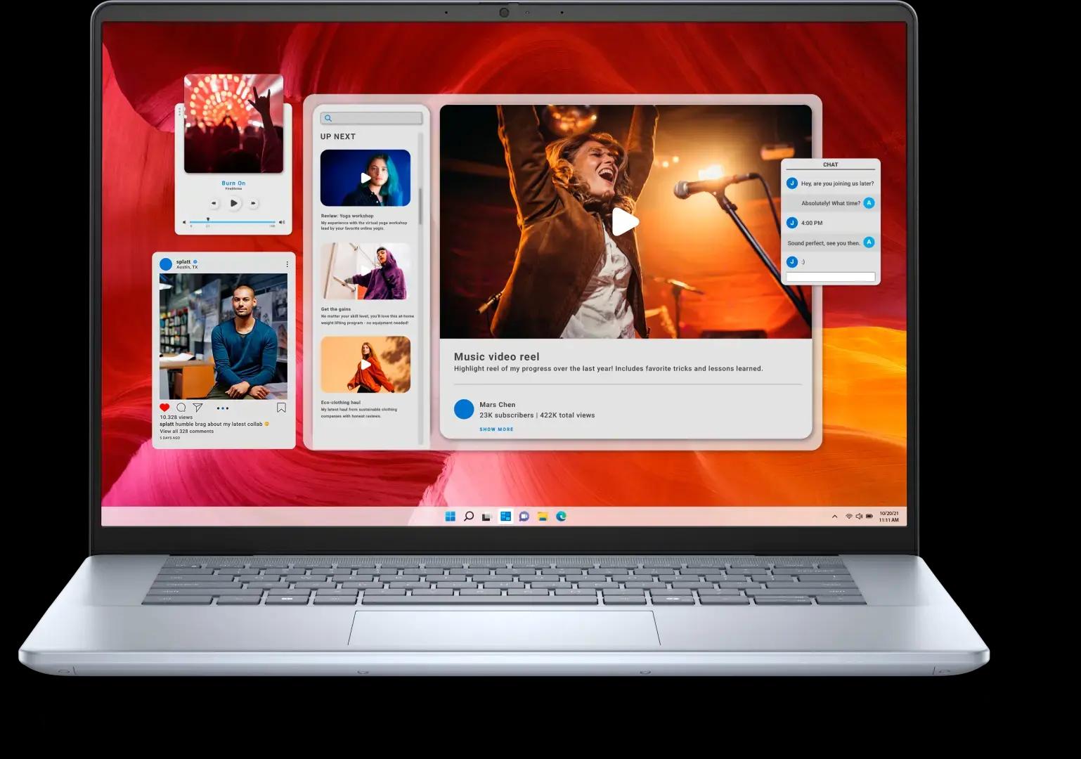
Task: Click the Burn On track progress slider
Action: [x=232, y=221]
